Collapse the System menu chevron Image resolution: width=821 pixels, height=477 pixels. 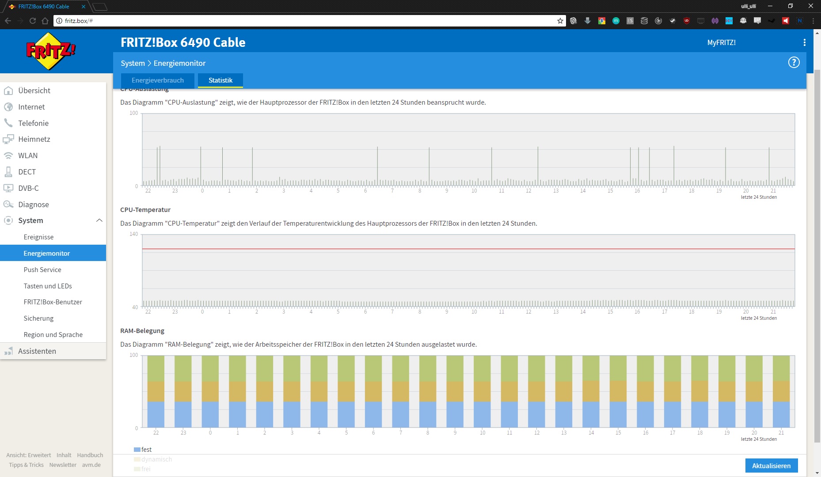tap(99, 220)
